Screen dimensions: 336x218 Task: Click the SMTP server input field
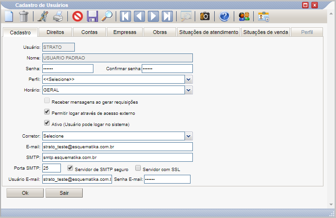click(118, 157)
